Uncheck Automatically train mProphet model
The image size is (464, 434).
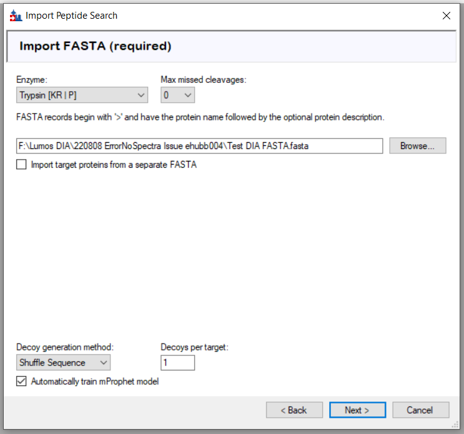coord(22,382)
